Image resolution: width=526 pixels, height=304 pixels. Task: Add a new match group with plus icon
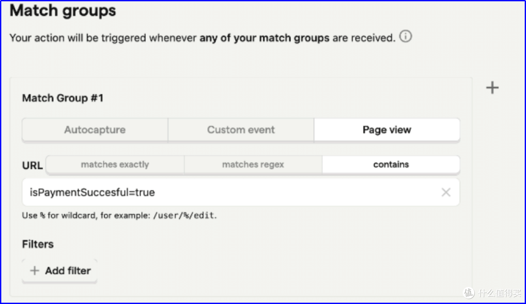492,88
